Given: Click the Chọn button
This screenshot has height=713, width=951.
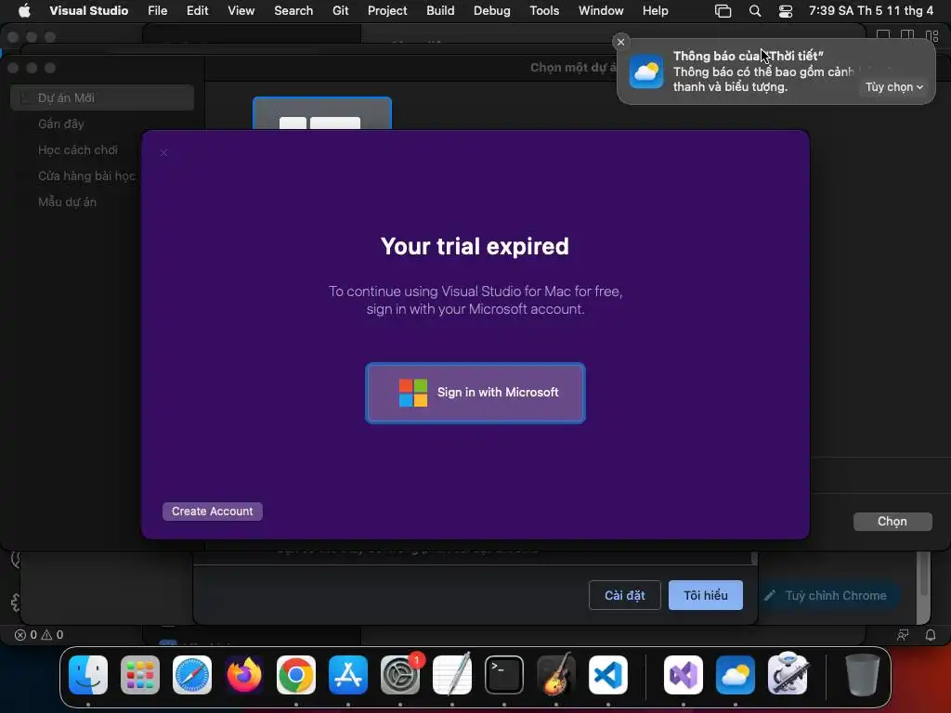Looking at the screenshot, I should (892, 522).
